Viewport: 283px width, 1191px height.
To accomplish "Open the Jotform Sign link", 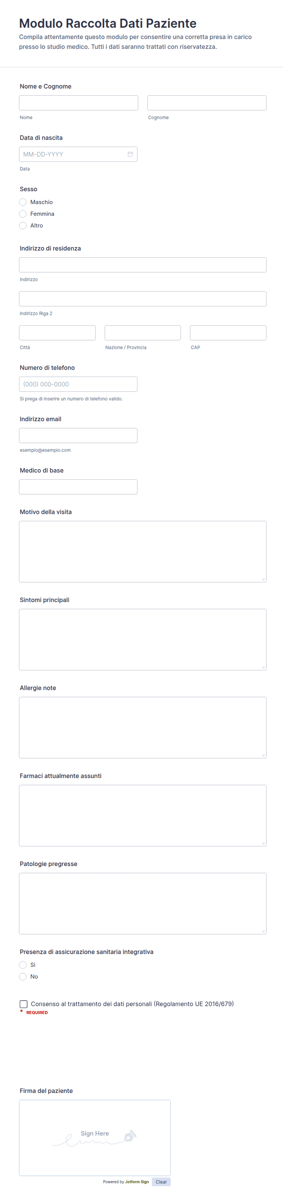I will click(137, 1182).
